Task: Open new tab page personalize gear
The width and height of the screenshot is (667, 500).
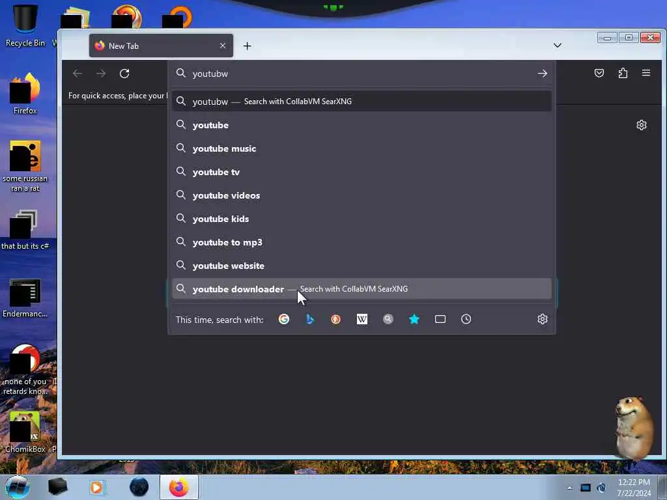Action: pos(642,125)
